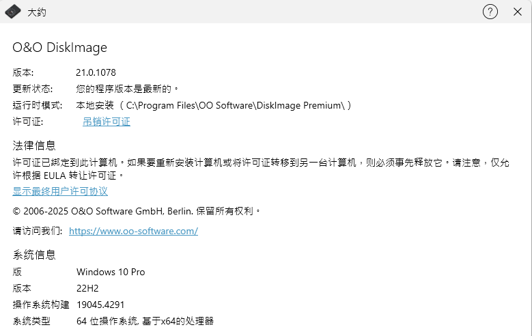This screenshot has height=336, width=532.
Task: Open help via the question mark icon
Action: pos(490,12)
